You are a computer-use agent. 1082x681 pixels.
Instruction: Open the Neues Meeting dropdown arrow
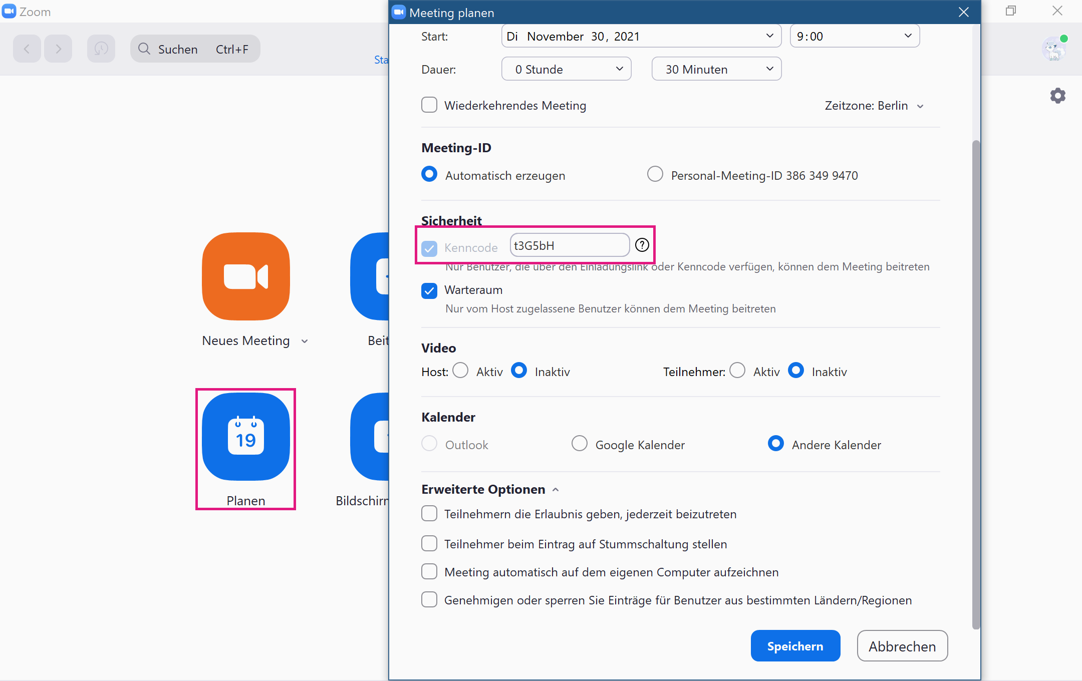click(x=305, y=342)
